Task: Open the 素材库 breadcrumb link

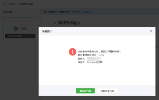Action: pos(12,4)
